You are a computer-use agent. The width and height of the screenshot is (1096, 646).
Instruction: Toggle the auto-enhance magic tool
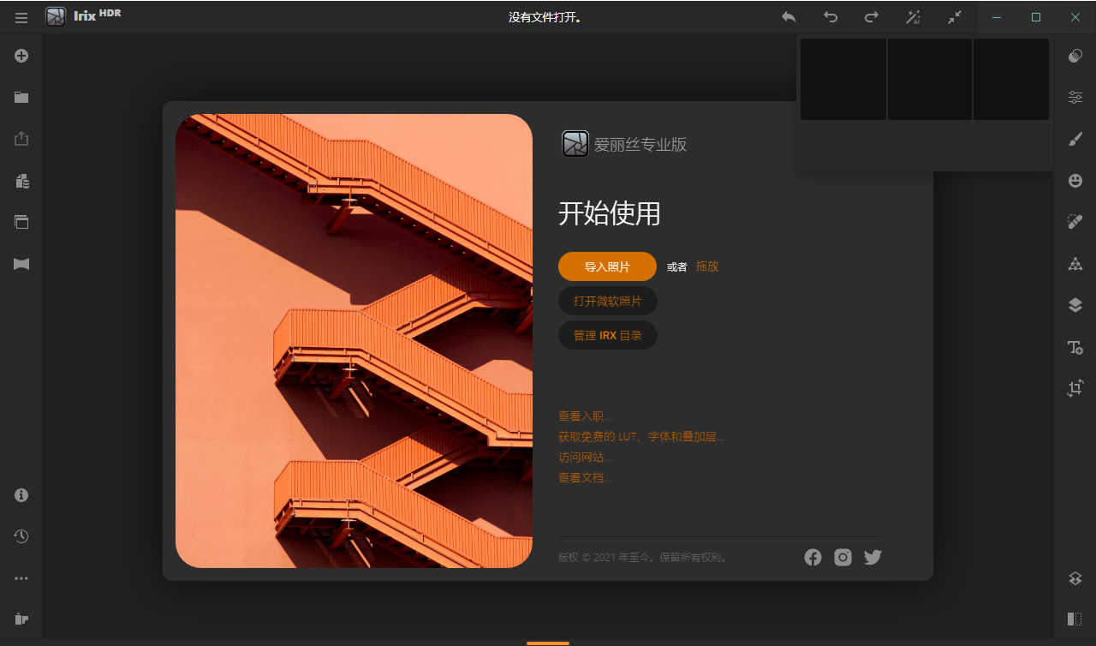(913, 16)
